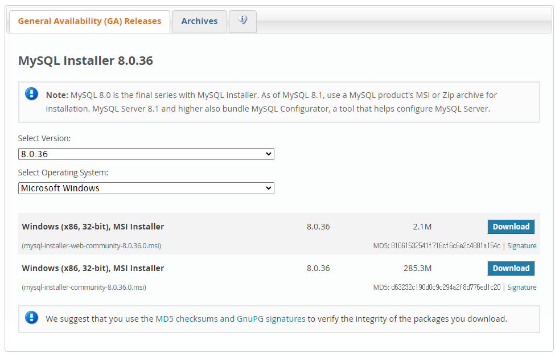Viewport: 555px width, 357px height.
Task: Click the mysql-installer-web-community-8.0.36.0.msi filename
Action: pyautogui.click(x=89, y=245)
